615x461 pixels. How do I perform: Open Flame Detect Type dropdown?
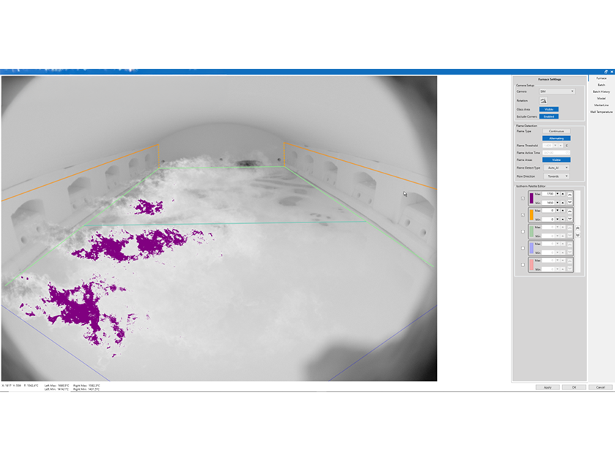(x=556, y=168)
